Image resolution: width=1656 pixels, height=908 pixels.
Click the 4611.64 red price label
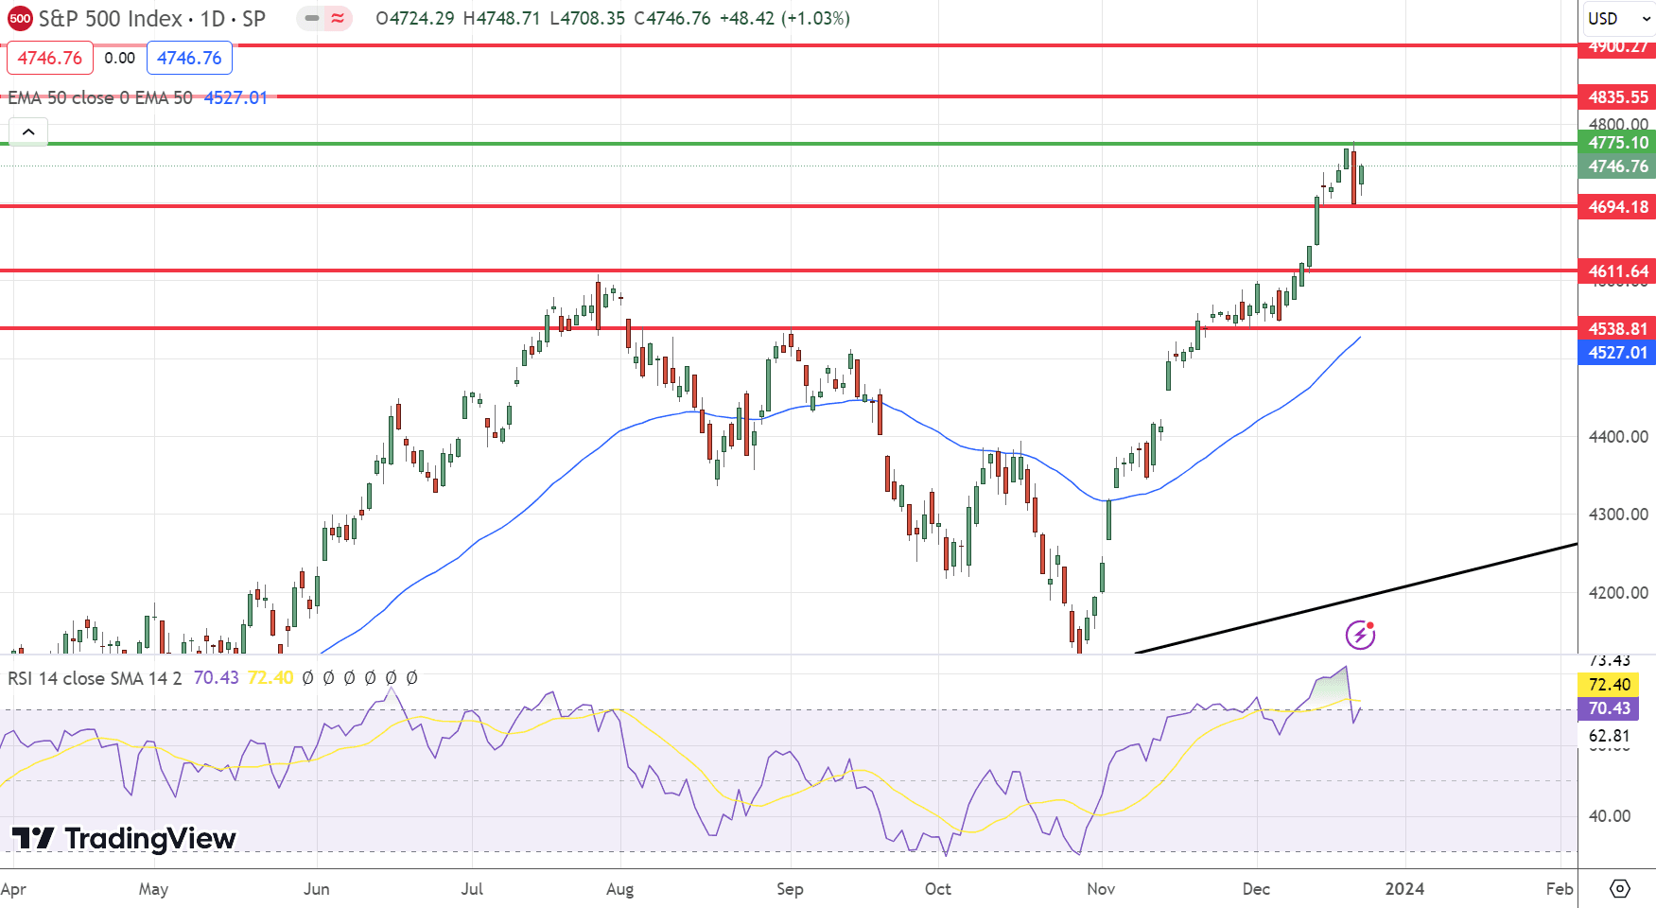tap(1617, 271)
